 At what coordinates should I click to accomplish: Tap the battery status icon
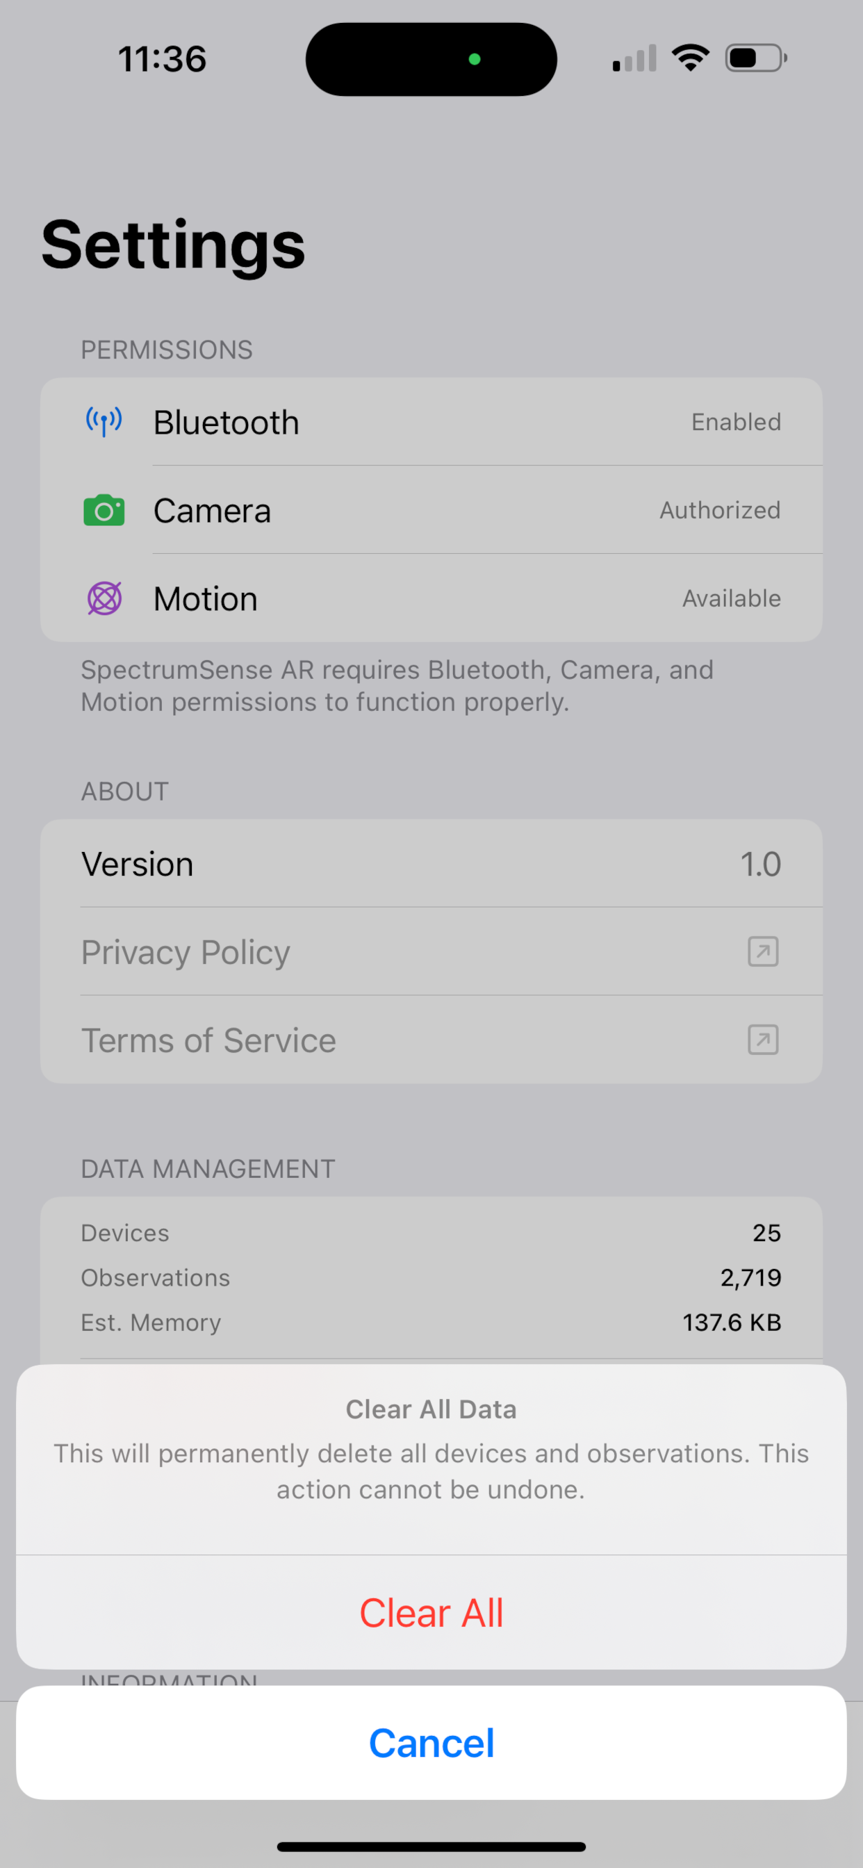click(757, 58)
